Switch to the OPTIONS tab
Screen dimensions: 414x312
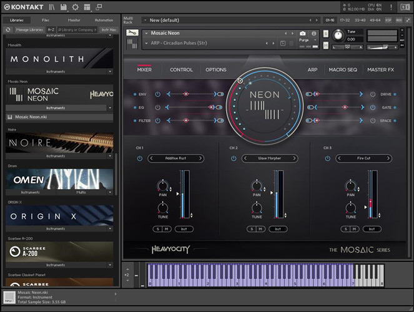(x=216, y=70)
